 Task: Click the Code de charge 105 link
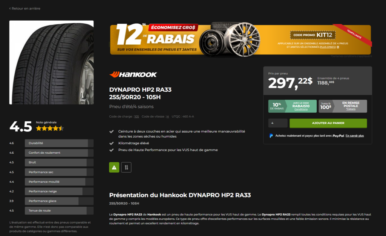(136, 116)
